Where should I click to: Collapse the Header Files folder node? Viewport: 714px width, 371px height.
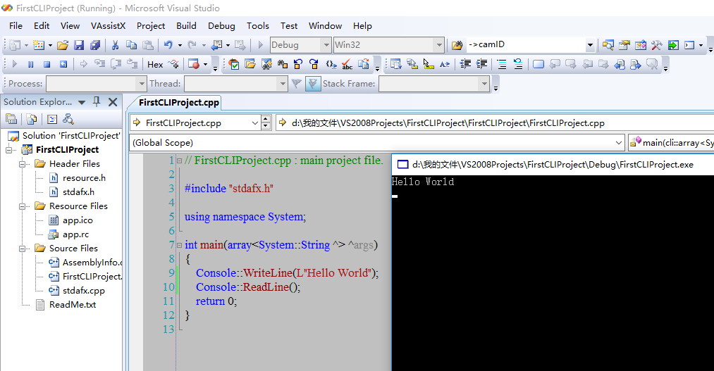[22, 164]
